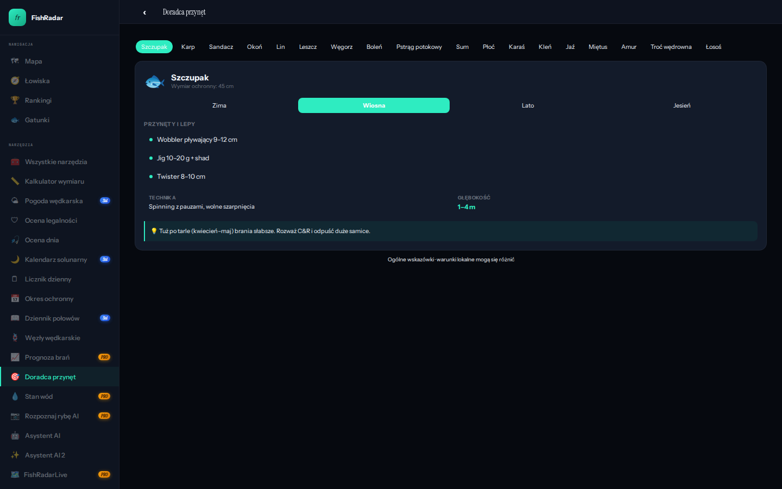
Task: Open Rankingi trophy icon
Action: (15, 101)
